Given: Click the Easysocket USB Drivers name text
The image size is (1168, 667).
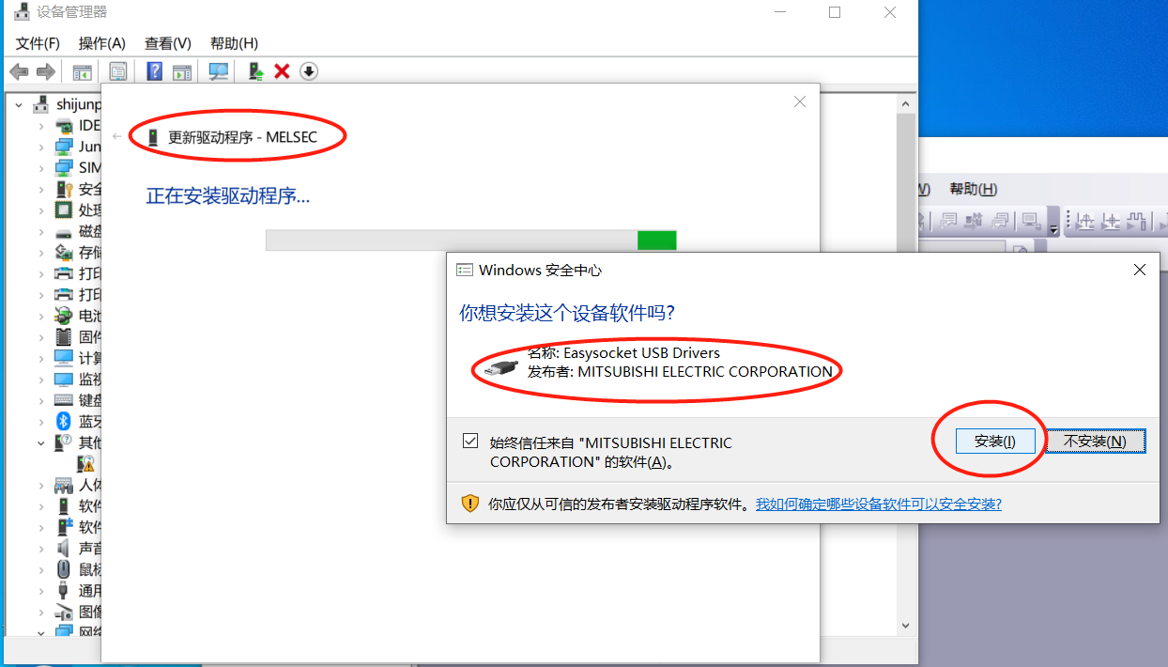Looking at the screenshot, I should 623,353.
